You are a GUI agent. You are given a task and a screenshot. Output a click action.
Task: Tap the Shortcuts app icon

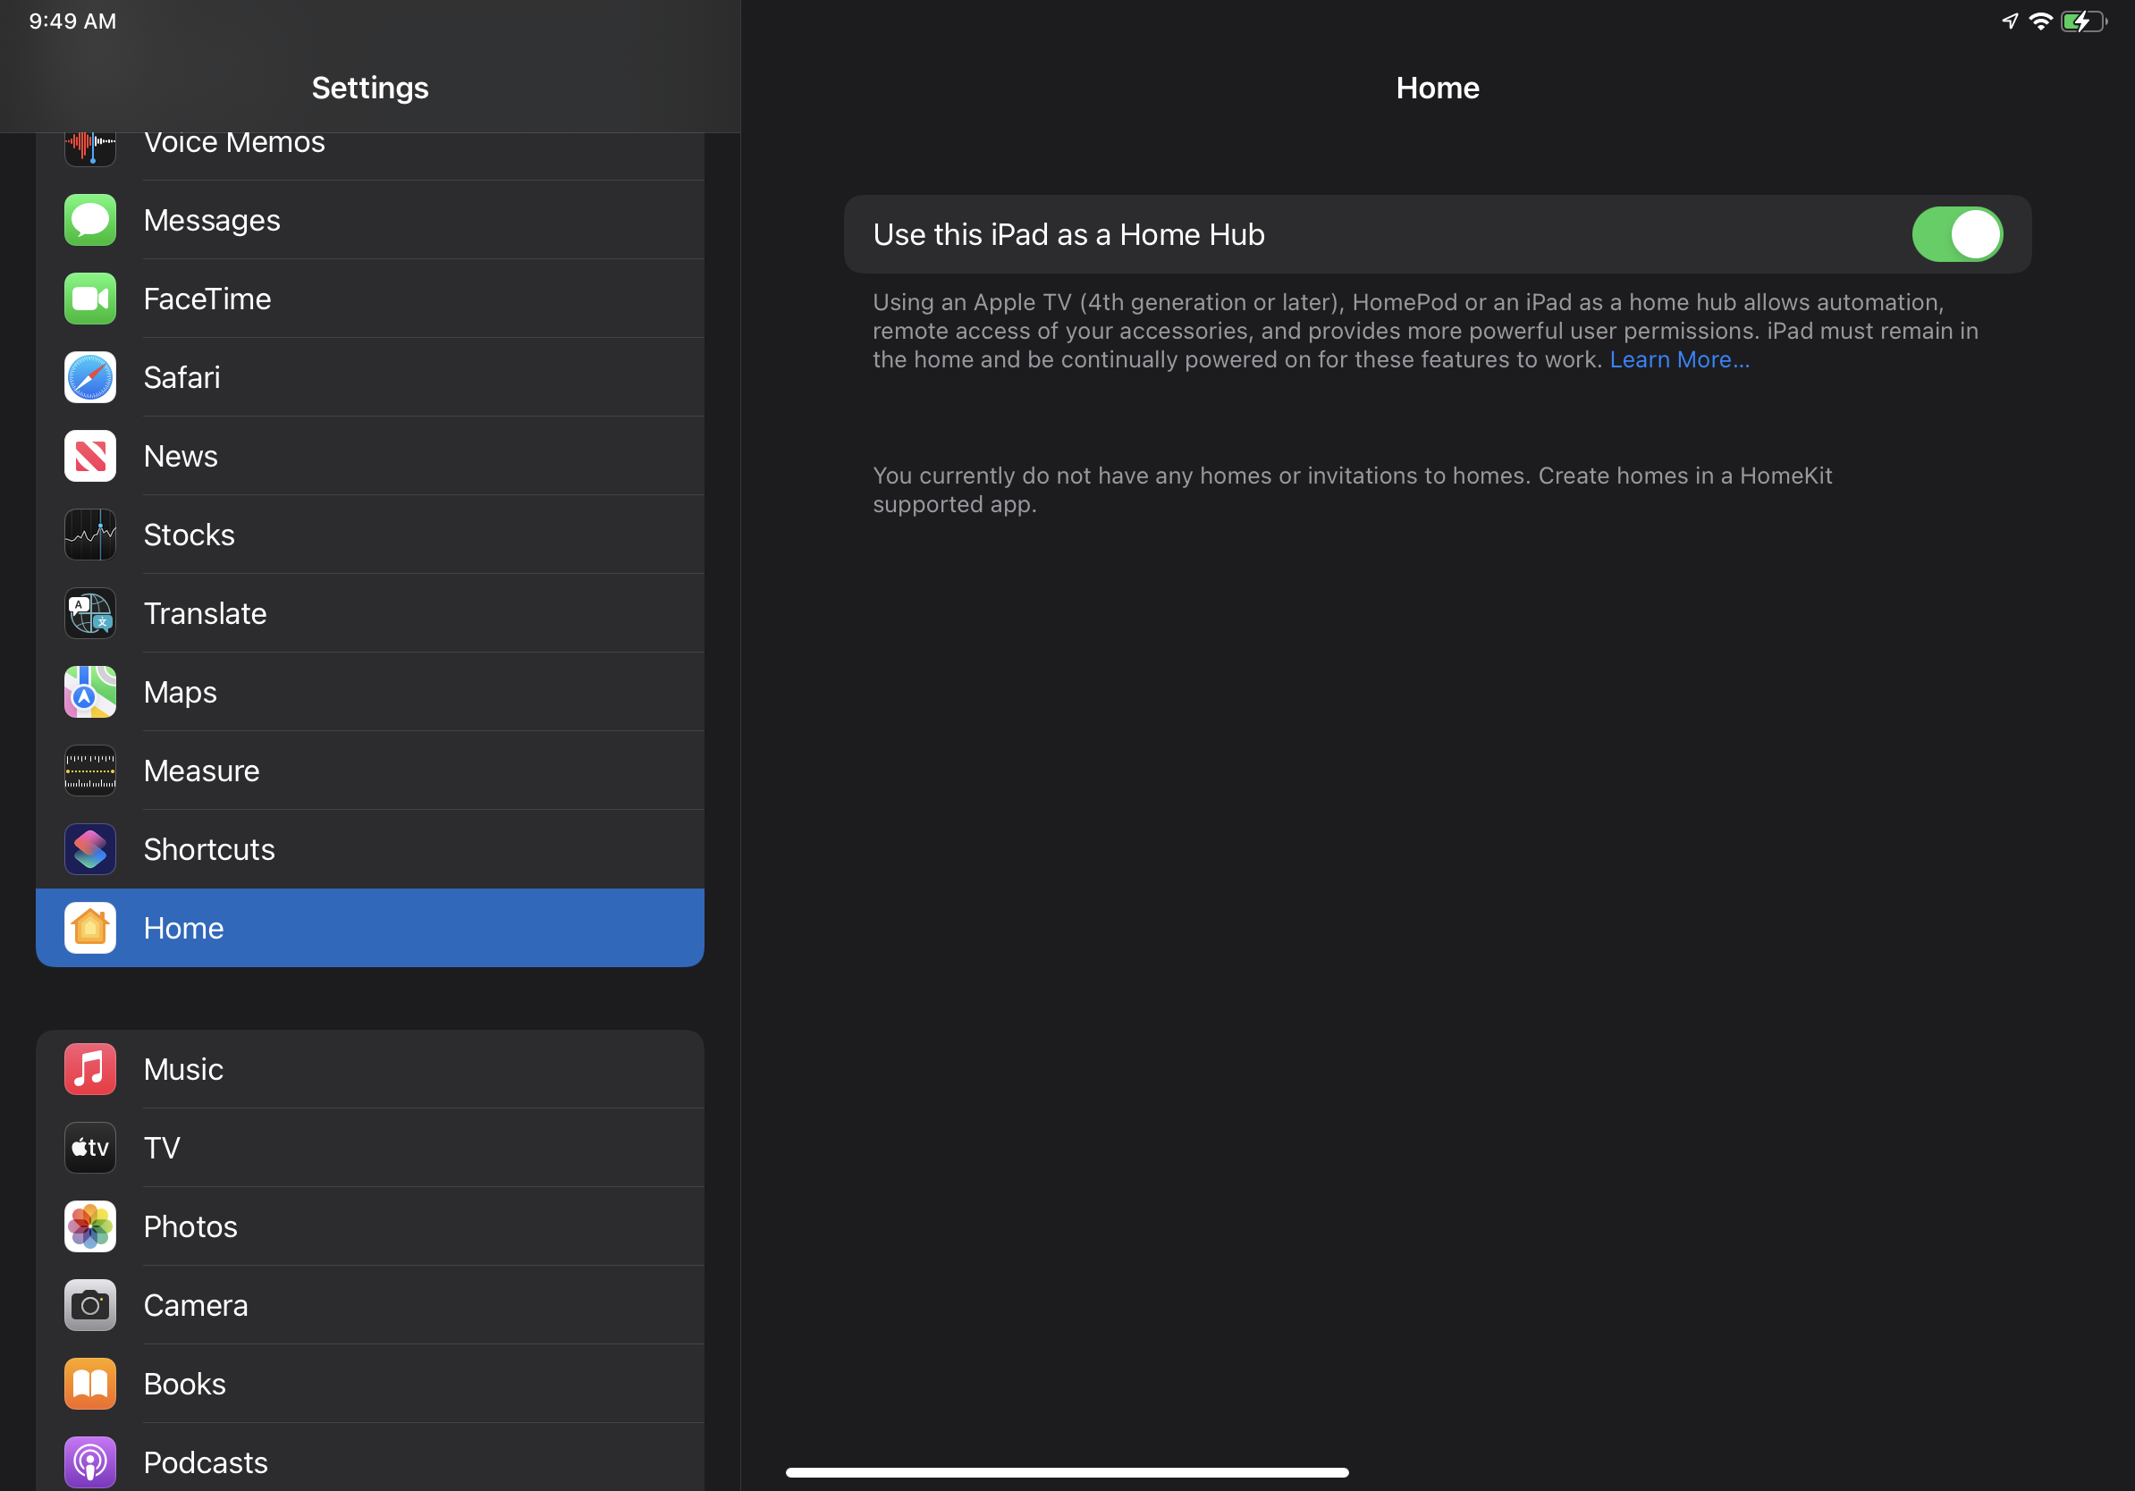point(90,849)
